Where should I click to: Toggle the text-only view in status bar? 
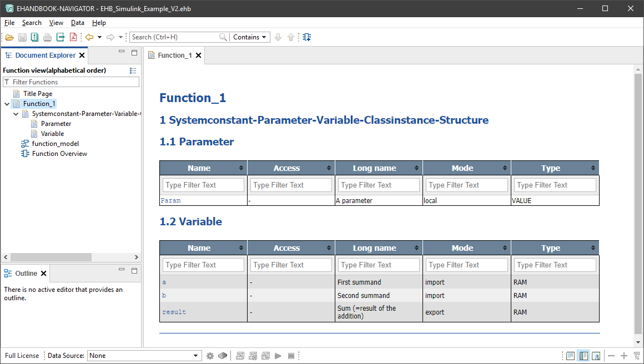[x=570, y=356]
